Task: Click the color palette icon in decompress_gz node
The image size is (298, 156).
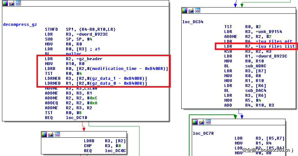Action: point(5,3)
